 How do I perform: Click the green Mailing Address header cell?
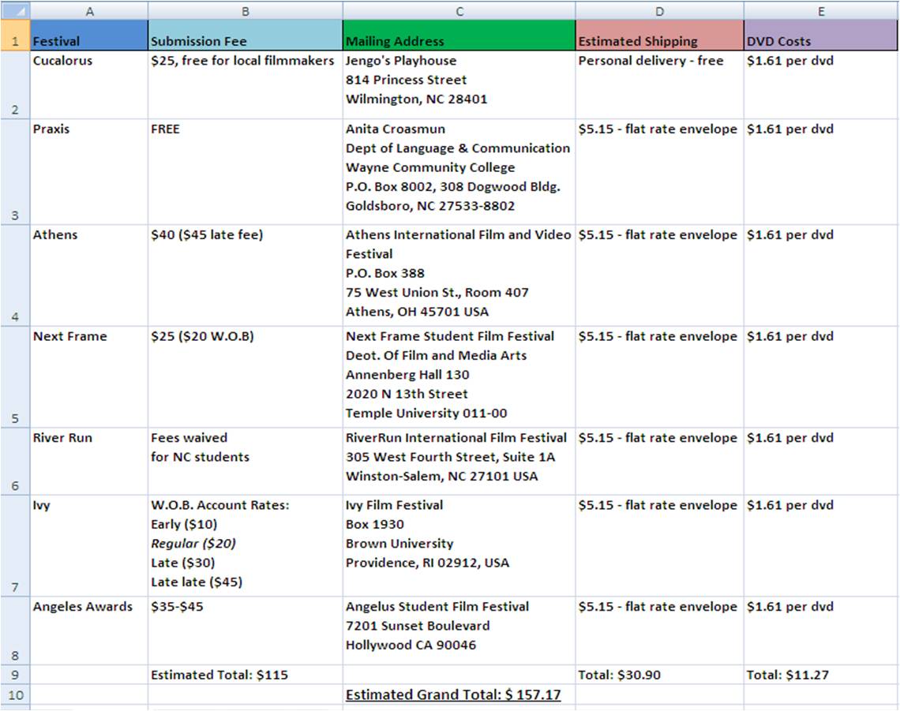(x=459, y=36)
